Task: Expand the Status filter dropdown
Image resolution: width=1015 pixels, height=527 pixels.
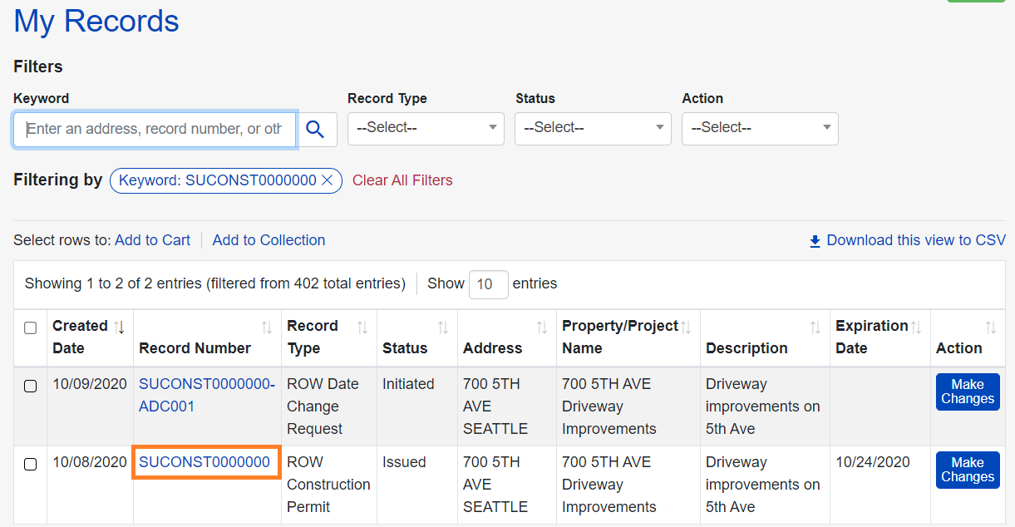Action: pos(593,129)
